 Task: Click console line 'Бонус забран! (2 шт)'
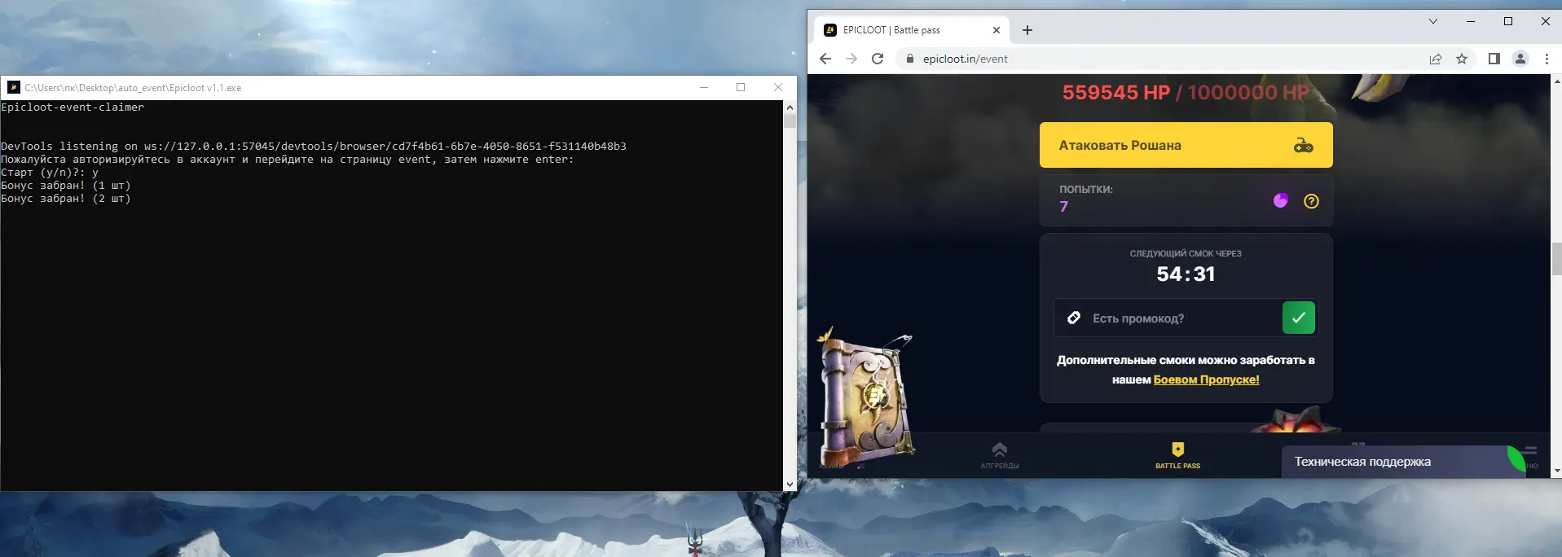[x=66, y=199]
